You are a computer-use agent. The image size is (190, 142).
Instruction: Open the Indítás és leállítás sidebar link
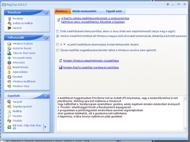(23, 23)
